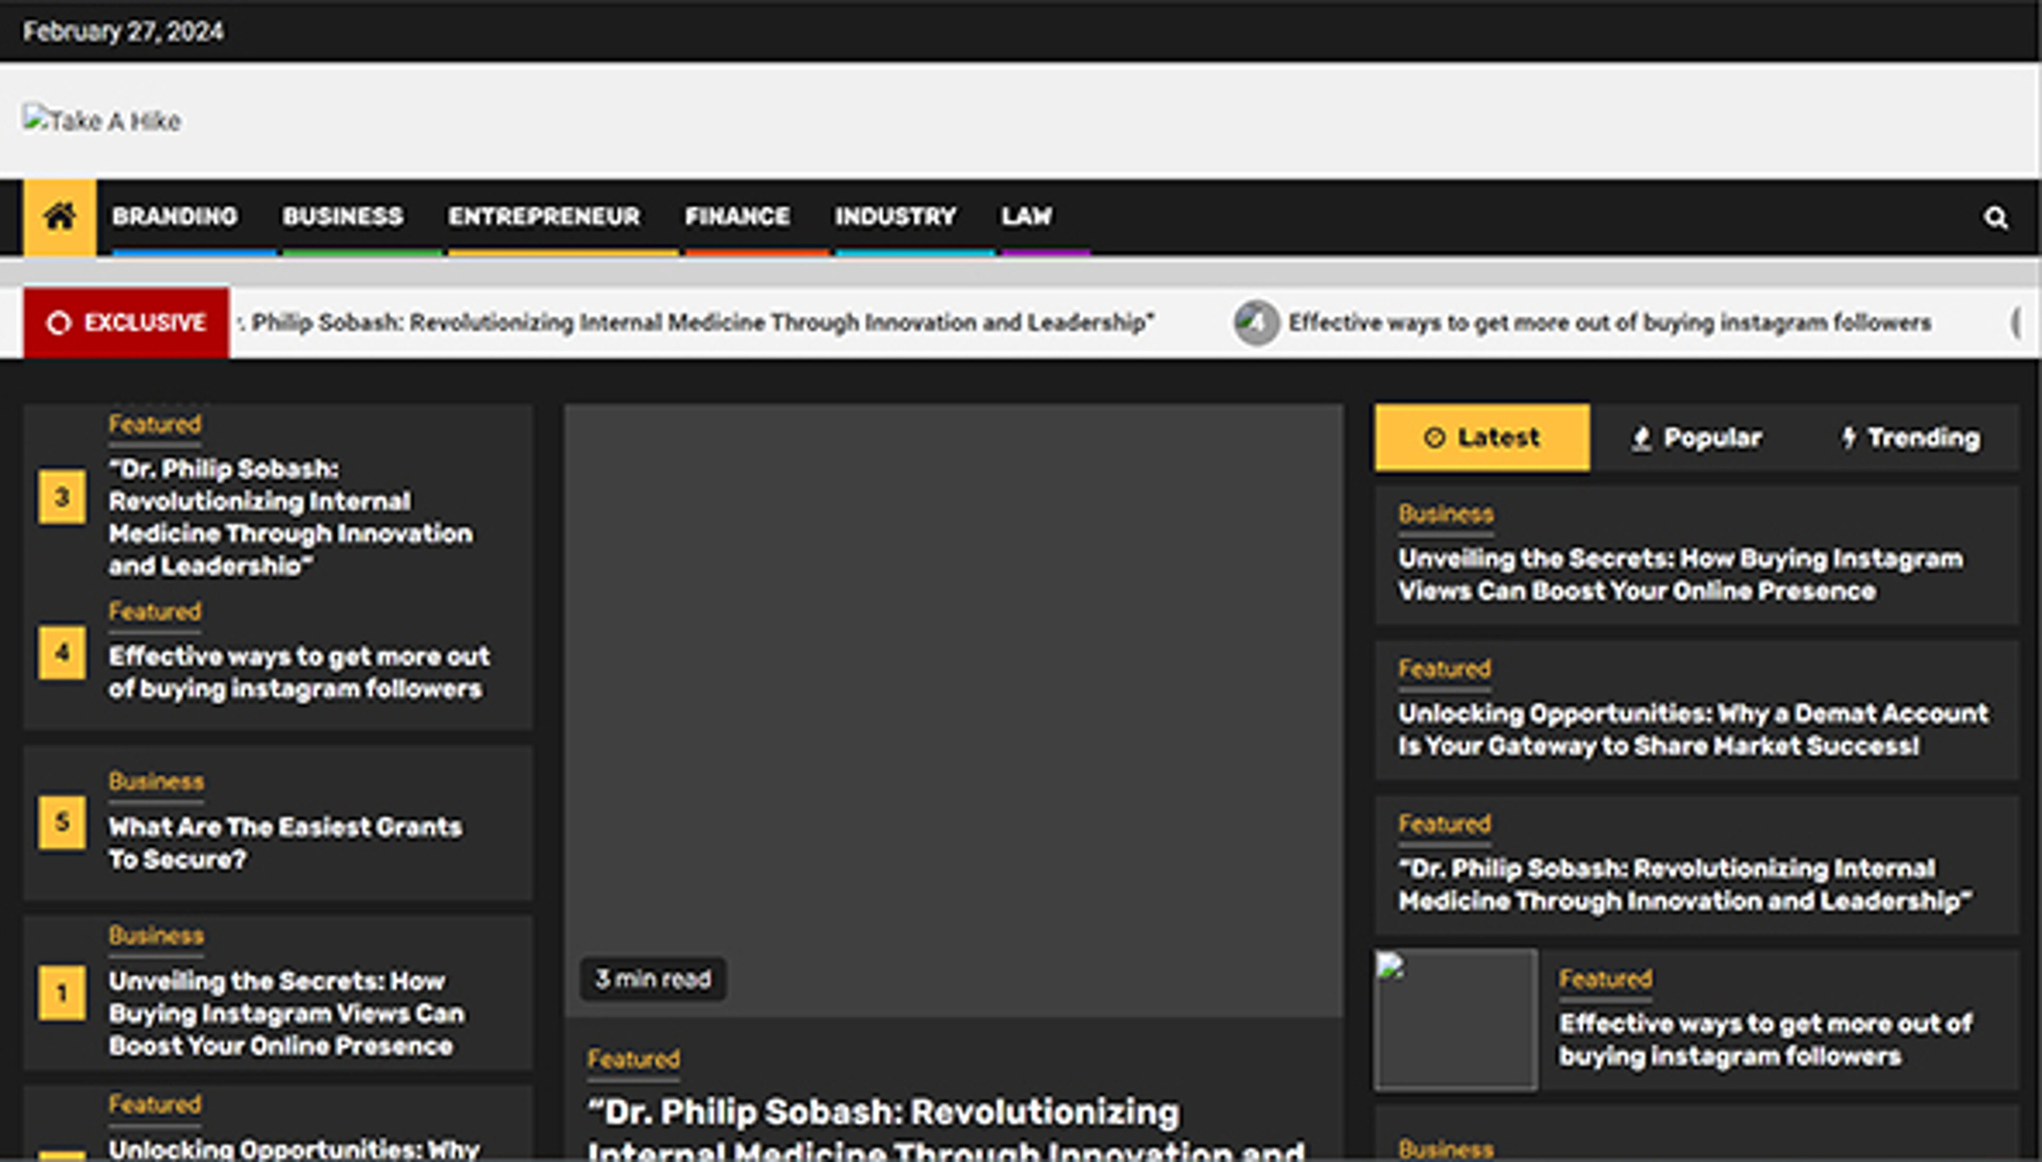Click the yellow number 5 badge
The image size is (2042, 1162).
pos(62,822)
